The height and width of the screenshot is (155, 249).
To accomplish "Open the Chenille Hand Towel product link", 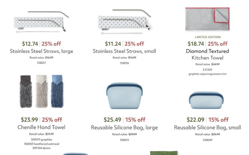I will coord(41,127).
